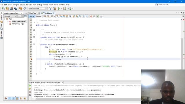Switch to History view
This screenshot has width=185, height=104.
38,16
